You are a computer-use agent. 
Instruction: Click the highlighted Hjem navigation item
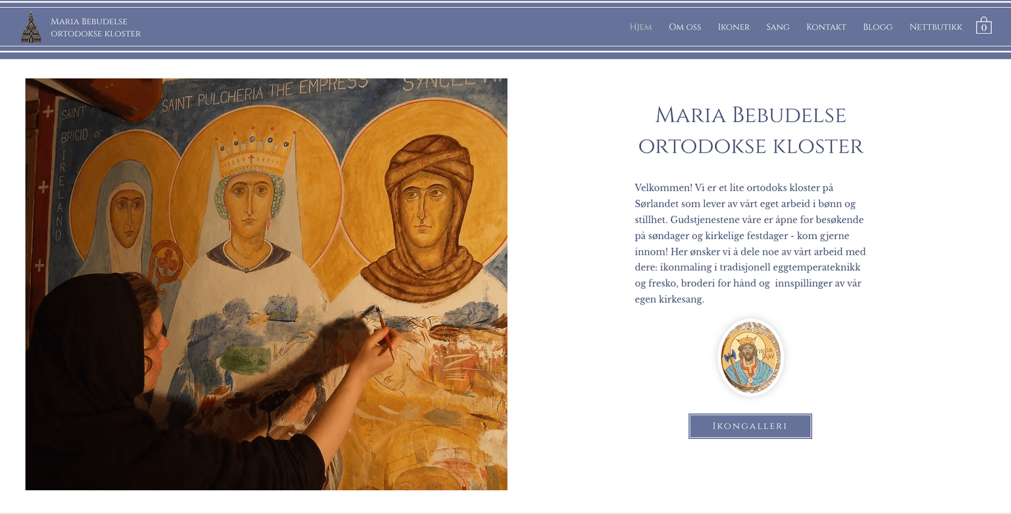click(640, 27)
